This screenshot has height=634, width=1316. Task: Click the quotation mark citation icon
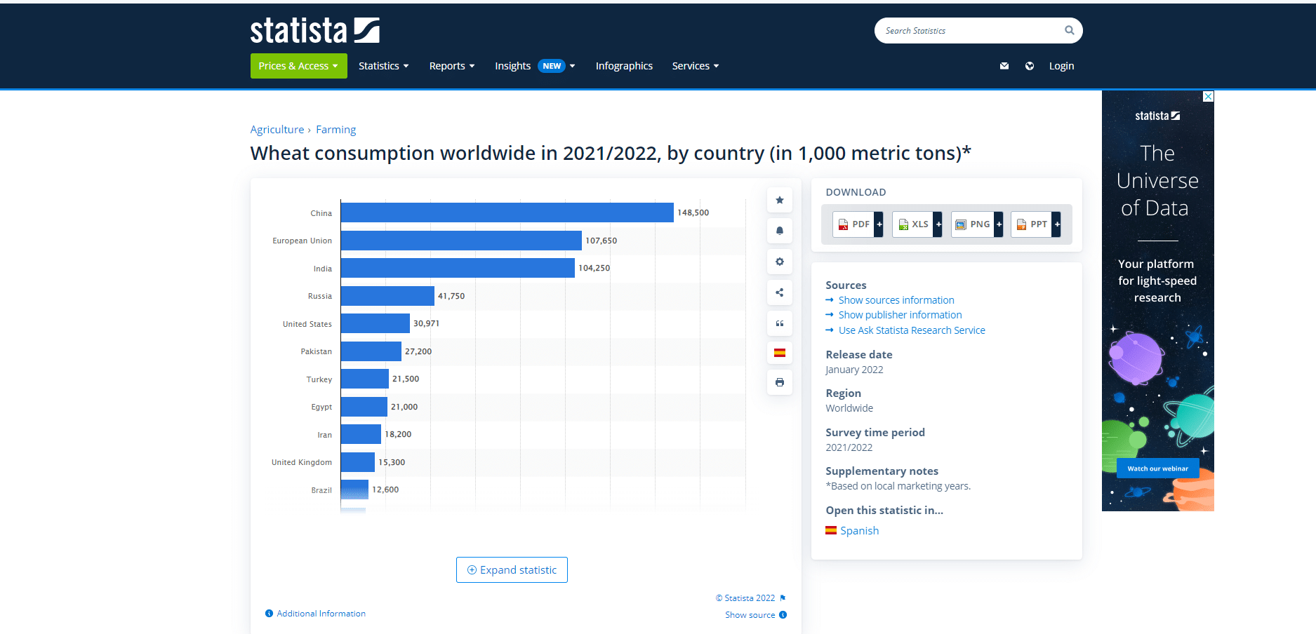pyautogui.click(x=779, y=323)
